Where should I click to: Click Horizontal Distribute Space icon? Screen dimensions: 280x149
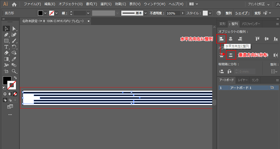click(x=230, y=72)
